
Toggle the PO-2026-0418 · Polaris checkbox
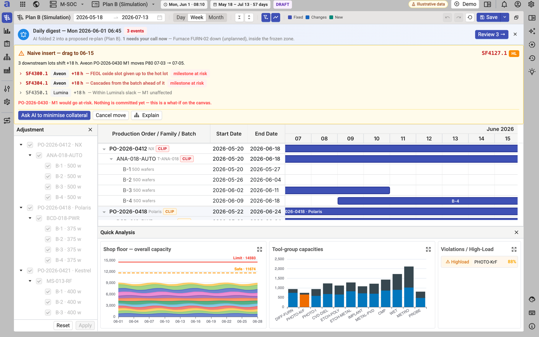pyautogui.click(x=30, y=208)
